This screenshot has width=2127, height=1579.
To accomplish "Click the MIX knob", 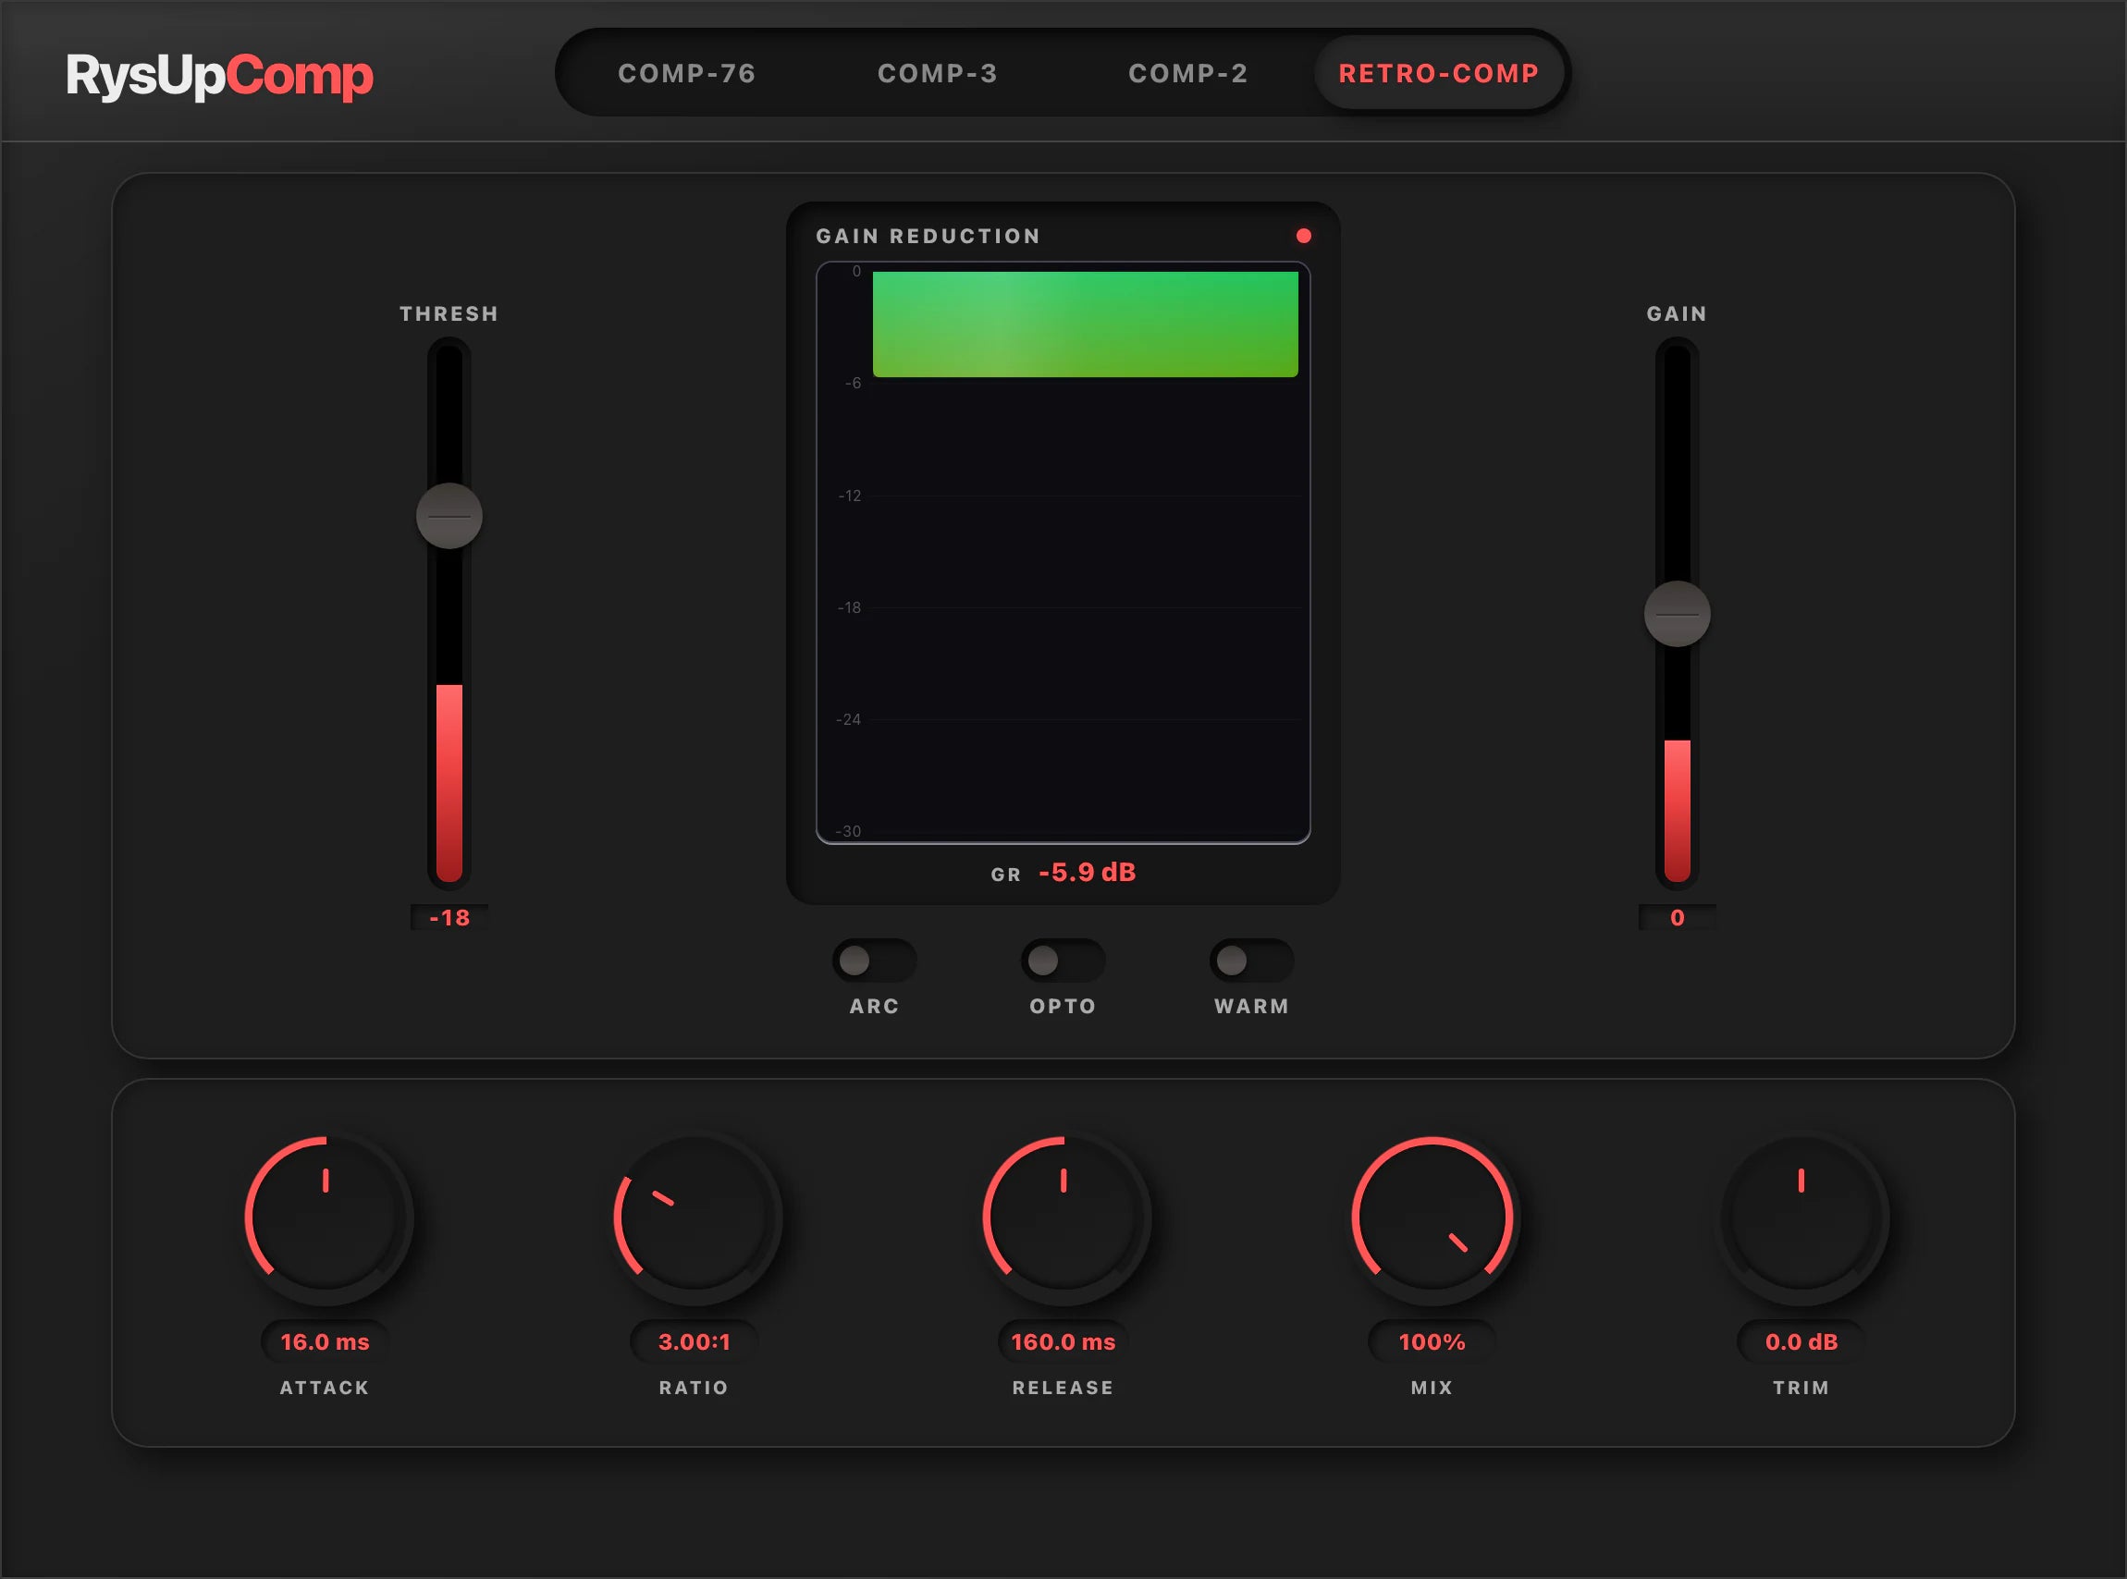I will [1432, 1218].
